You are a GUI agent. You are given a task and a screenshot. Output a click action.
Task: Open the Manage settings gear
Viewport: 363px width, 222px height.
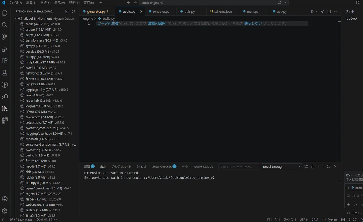(x=5, y=211)
